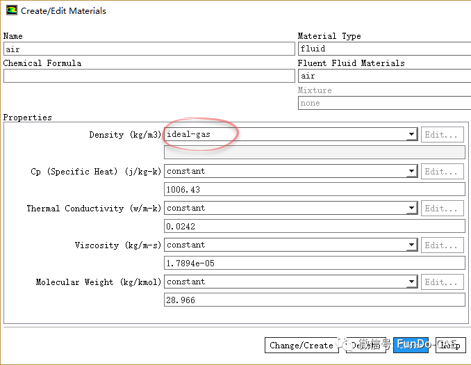Open the Material Type dropdown
The width and height of the screenshot is (471, 365).
point(383,49)
